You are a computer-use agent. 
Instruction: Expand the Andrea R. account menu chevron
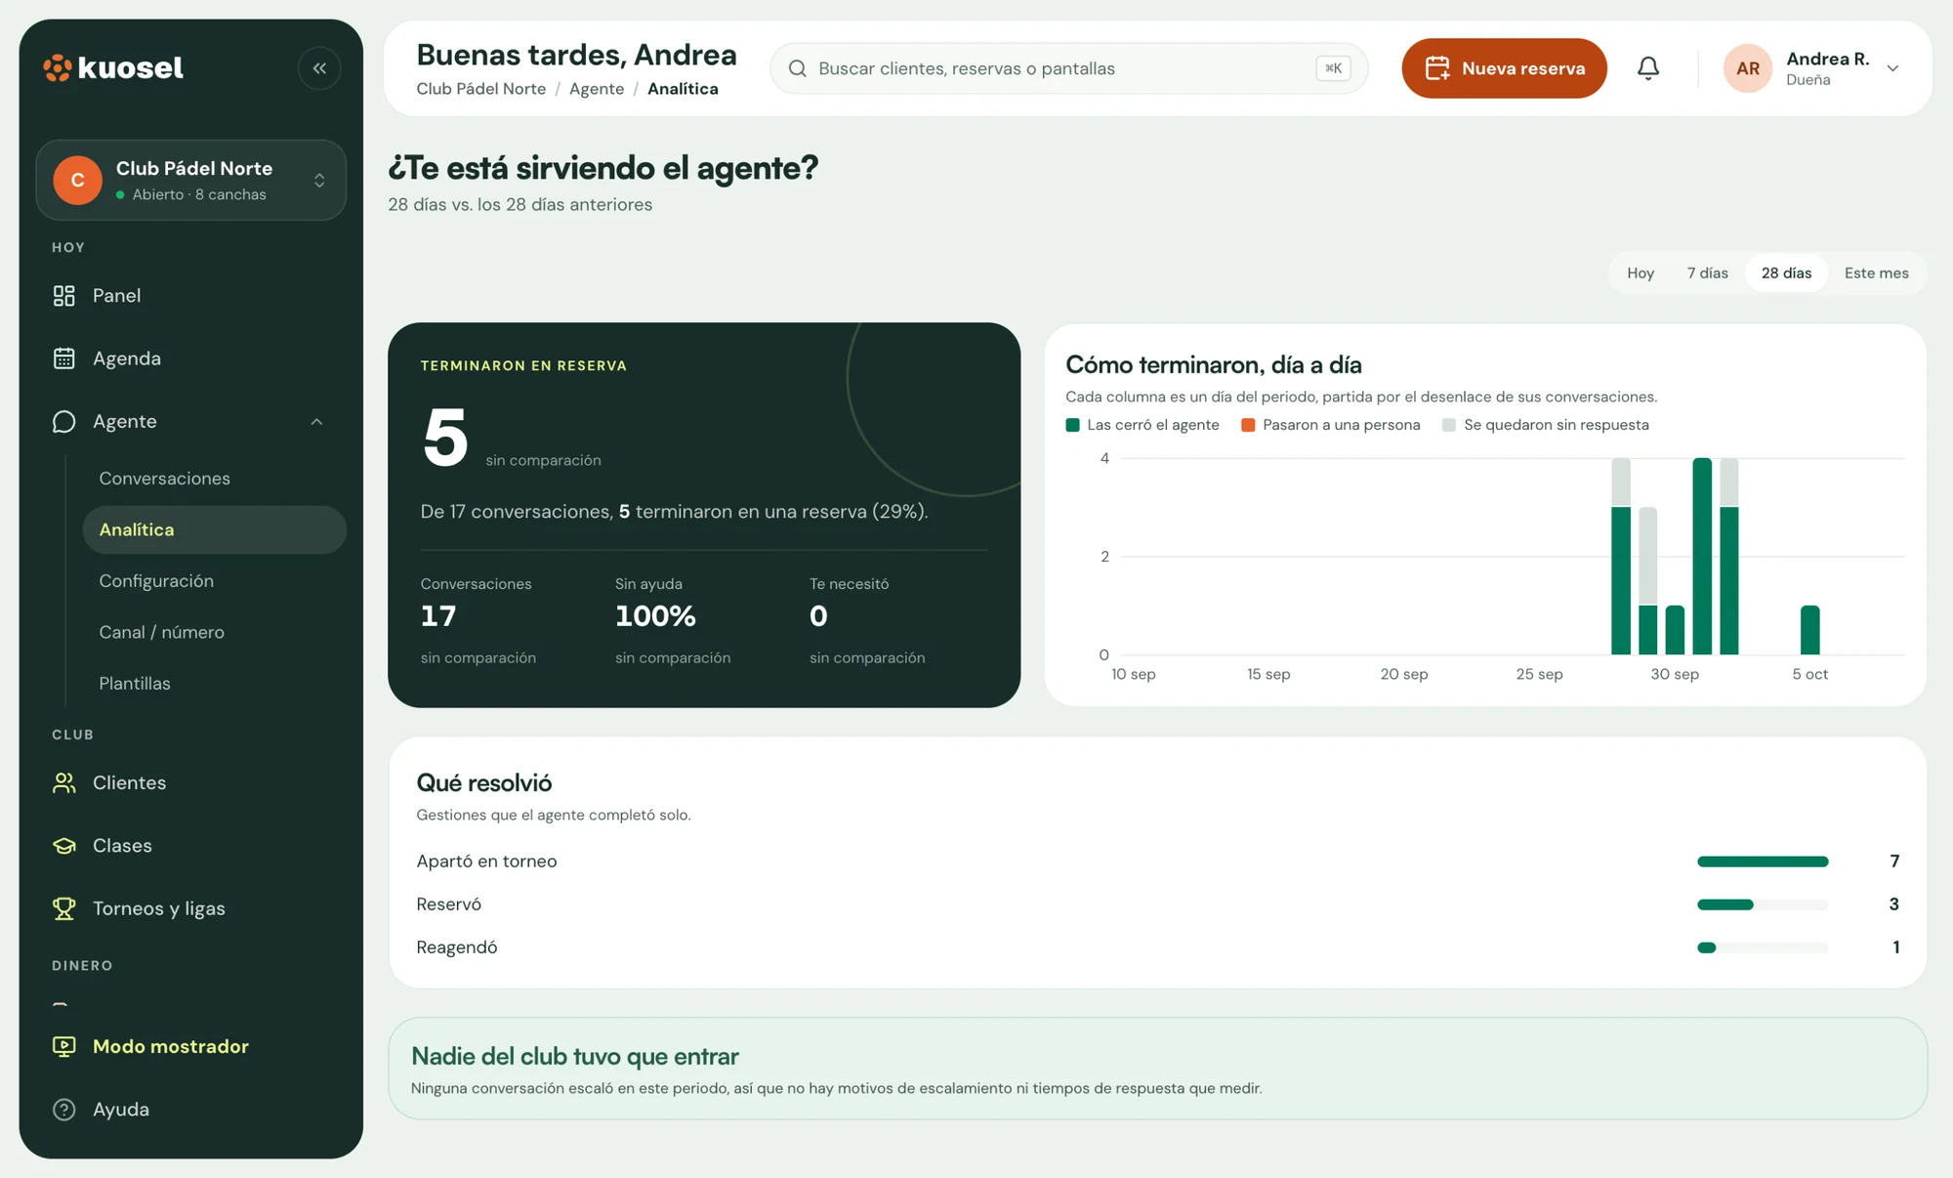(1892, 68)
